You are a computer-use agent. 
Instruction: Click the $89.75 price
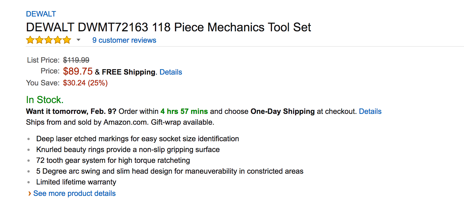coord(78,71)
